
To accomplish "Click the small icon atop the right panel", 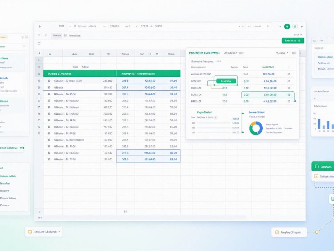I will (315, 40).
